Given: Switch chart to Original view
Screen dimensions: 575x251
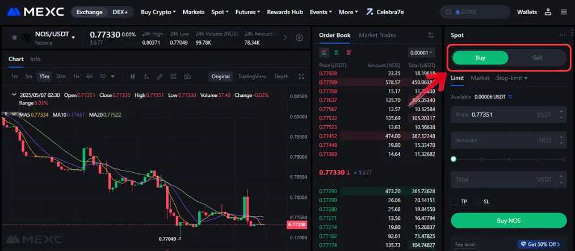Looking at the screenshot, I should [x=221, y=76].
